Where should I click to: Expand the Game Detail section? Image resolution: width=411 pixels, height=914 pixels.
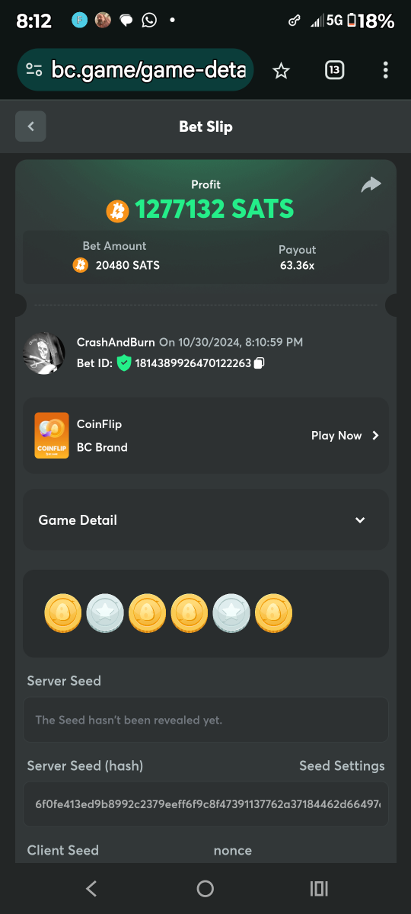point(205,520)
